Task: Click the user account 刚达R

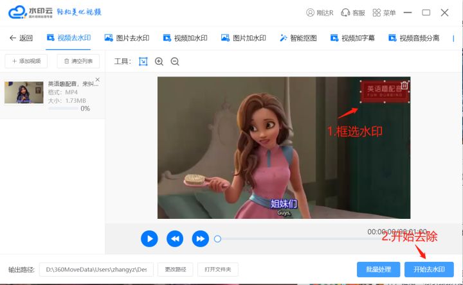Action: click(320, 13)
